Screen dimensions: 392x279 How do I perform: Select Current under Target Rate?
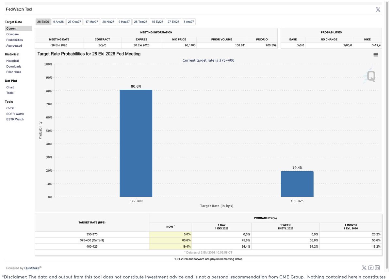point(18,28)
